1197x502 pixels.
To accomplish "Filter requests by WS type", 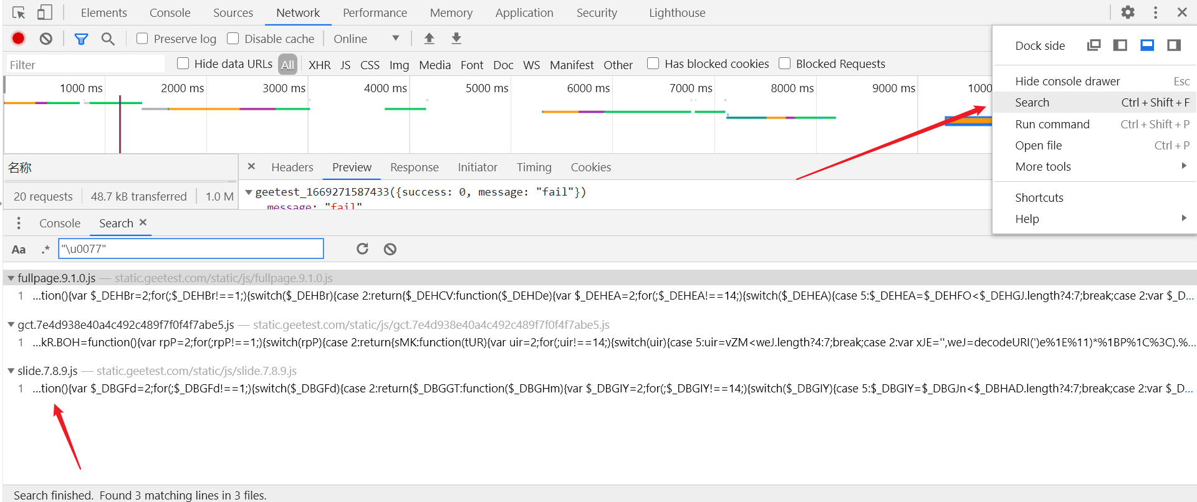I will [531, 65].
